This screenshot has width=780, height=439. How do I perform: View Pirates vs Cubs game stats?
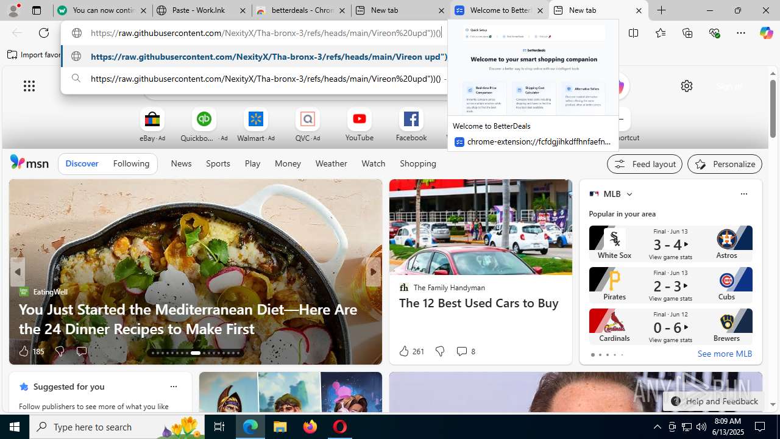(670, 299)
